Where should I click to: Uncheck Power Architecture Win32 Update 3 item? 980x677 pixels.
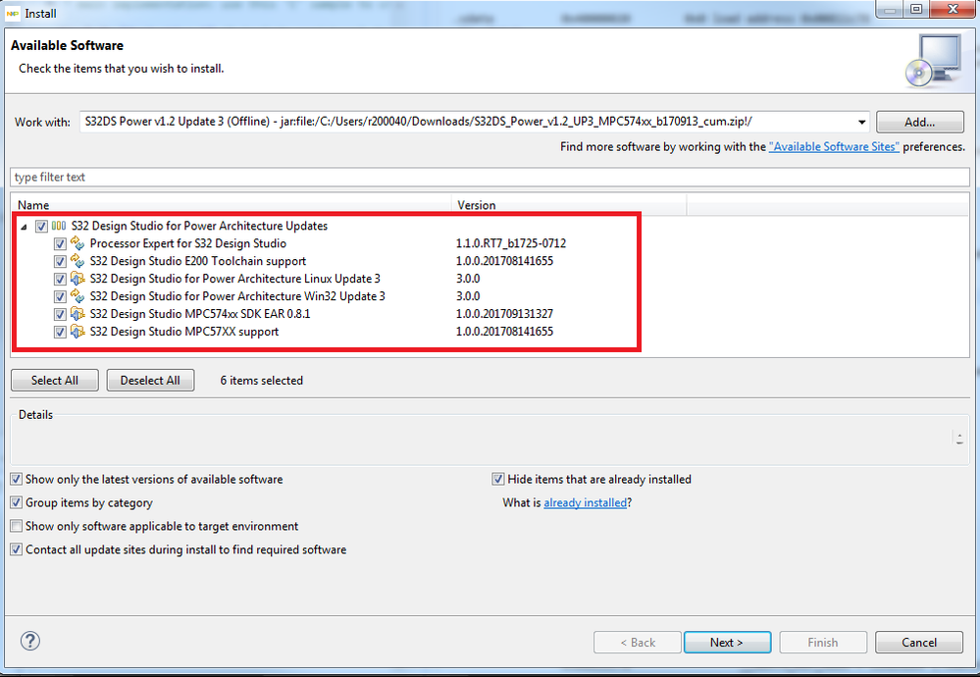coord(60,296)
